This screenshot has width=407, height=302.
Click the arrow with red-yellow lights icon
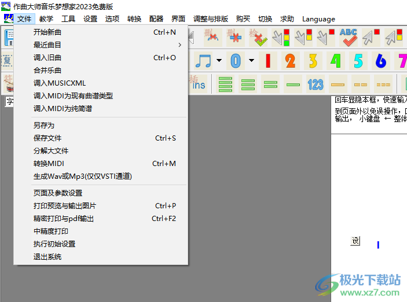[303, 38]
